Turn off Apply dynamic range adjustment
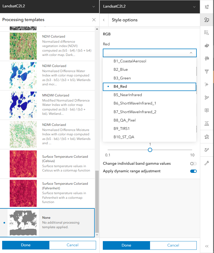 click(x=193, y=171)
